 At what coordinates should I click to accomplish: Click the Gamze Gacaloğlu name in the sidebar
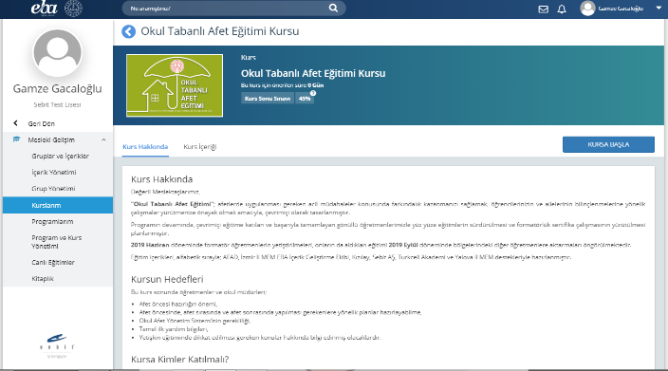coord(57,88)
